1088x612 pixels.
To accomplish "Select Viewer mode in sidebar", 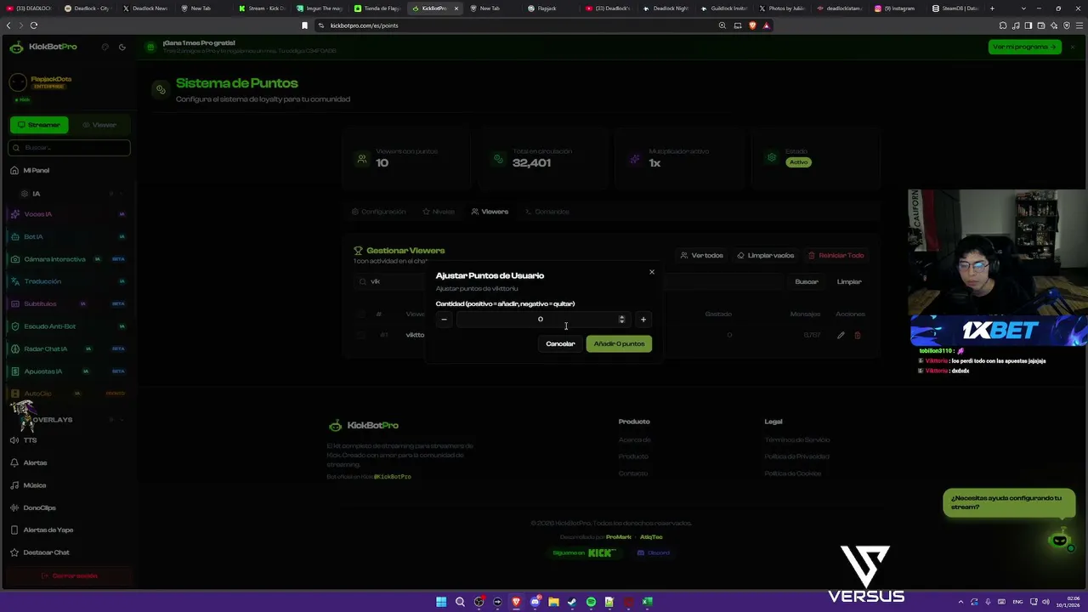I will pyautogui.click(x=99, y=125).
